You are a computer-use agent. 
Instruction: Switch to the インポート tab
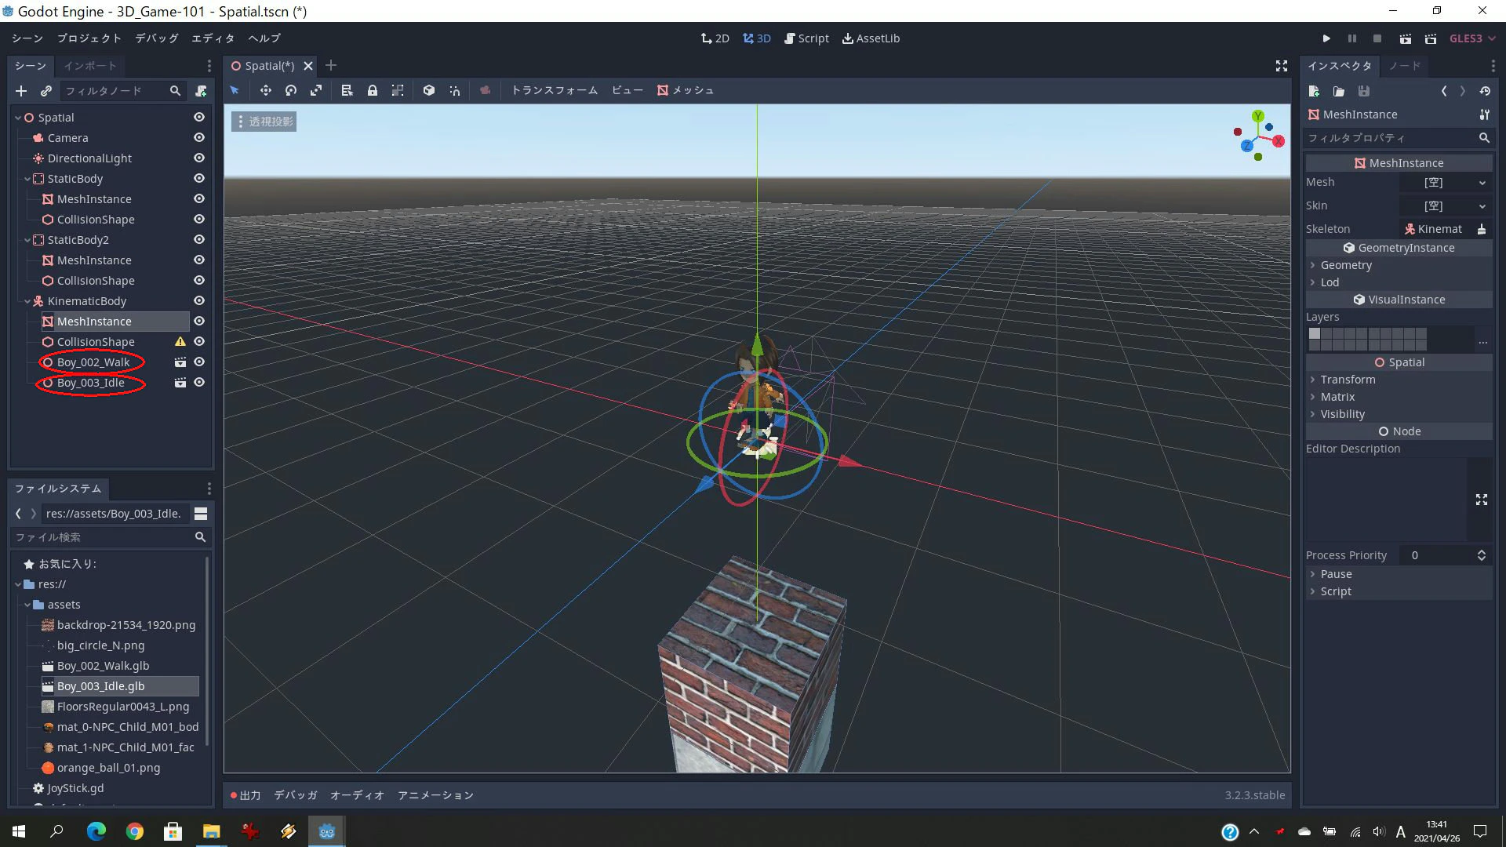[x=90, y=66]
